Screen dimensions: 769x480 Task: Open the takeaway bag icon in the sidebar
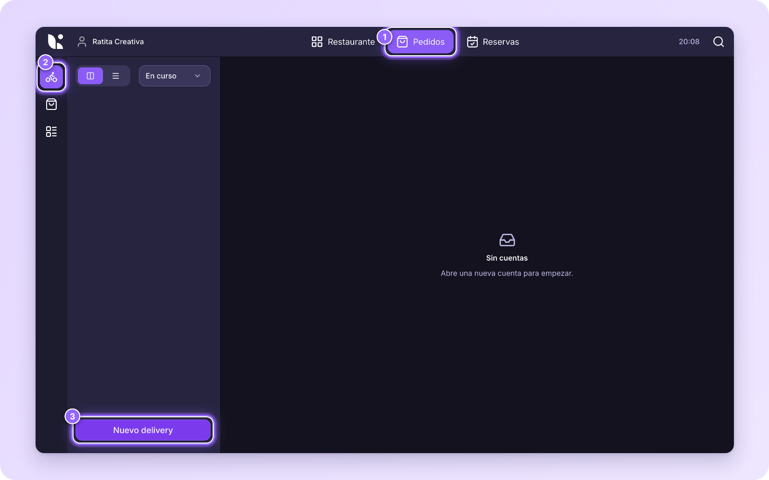[x=51, y=104]
